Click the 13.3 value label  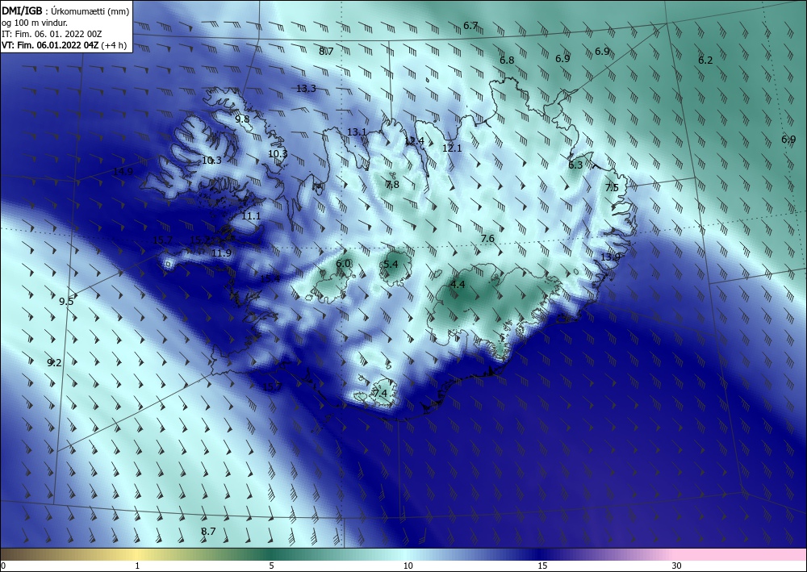pos(306,89)
